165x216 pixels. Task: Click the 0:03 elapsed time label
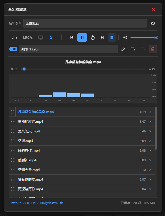coord(14,69)
